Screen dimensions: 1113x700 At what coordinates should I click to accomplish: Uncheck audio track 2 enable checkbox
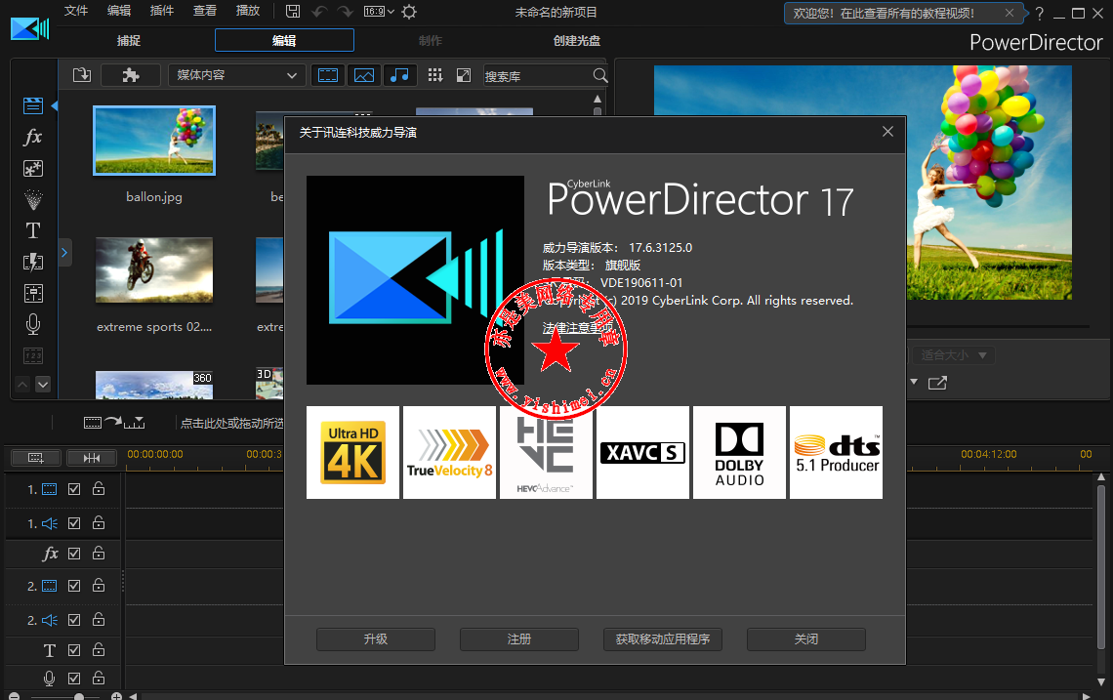pos(74,620)
